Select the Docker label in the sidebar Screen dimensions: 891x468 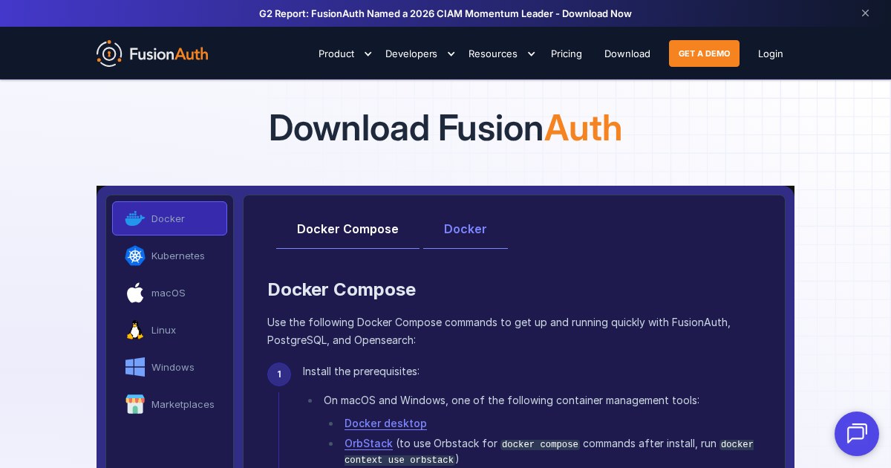[168, 218]
